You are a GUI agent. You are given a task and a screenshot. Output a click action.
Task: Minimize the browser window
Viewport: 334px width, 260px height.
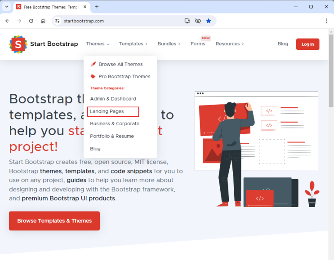296,7
